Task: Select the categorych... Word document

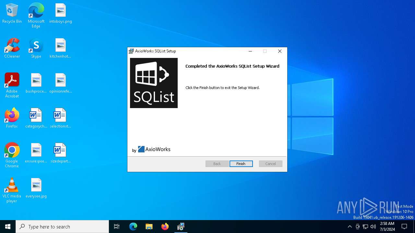Action: click(x=36, y=118)
